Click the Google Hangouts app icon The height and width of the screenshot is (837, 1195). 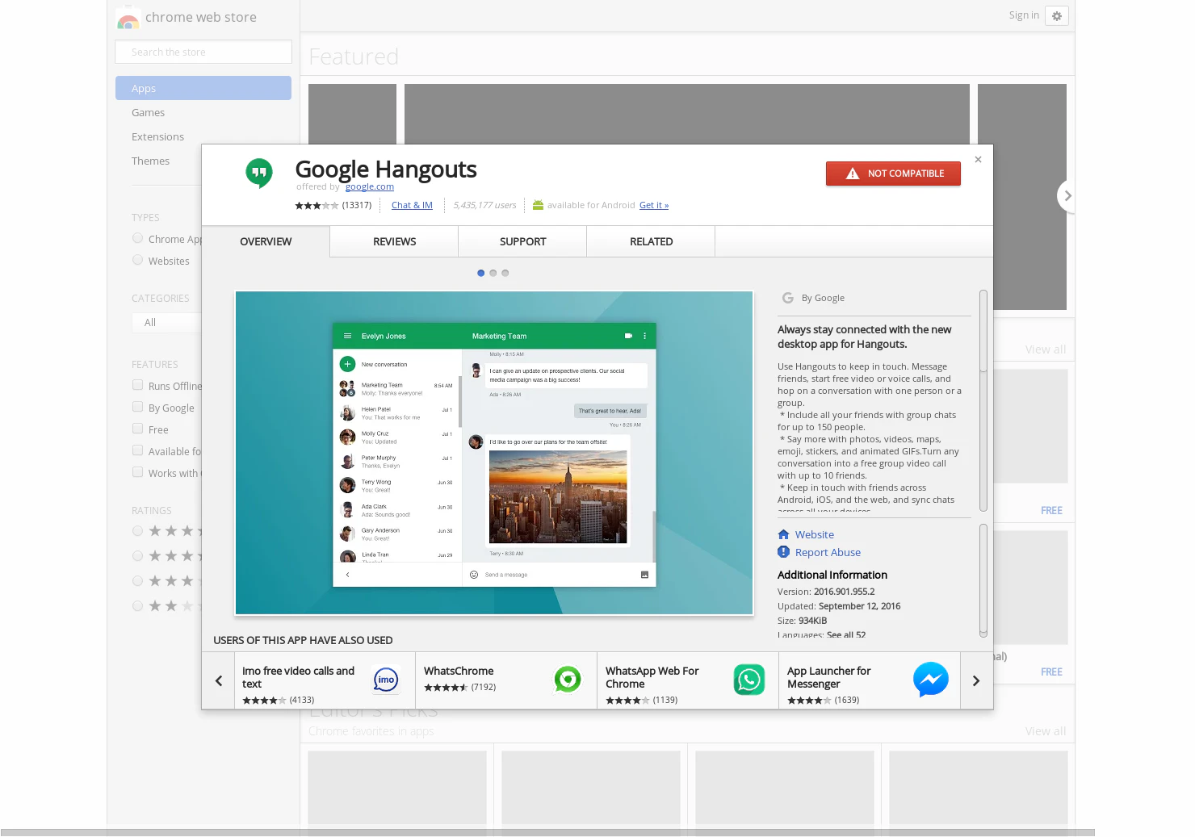(259, 173)
